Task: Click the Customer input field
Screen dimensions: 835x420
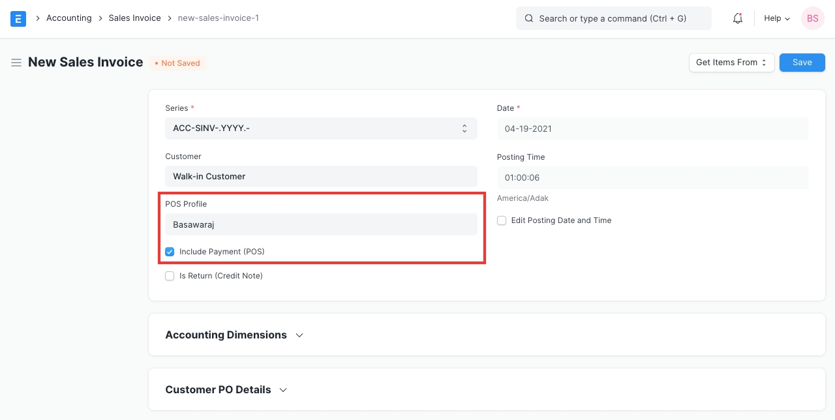Action: click(321, 176)
